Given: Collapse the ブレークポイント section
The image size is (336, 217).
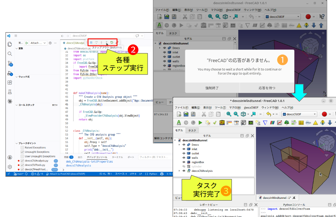Looking at the screenshot, I should (16, 143).
